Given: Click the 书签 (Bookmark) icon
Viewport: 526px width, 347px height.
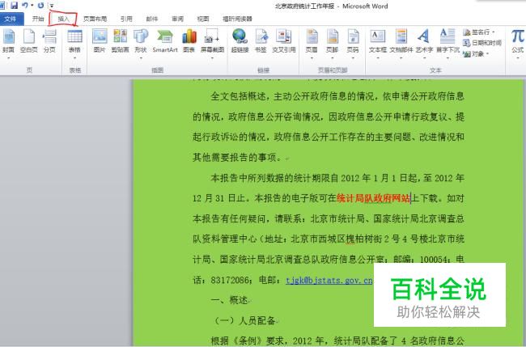Looking at the screenshot, I should 261,36.
